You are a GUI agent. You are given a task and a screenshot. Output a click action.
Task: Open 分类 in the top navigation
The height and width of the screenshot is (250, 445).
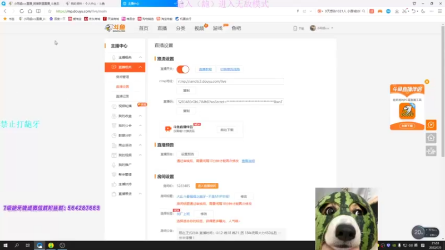point(180,28)
